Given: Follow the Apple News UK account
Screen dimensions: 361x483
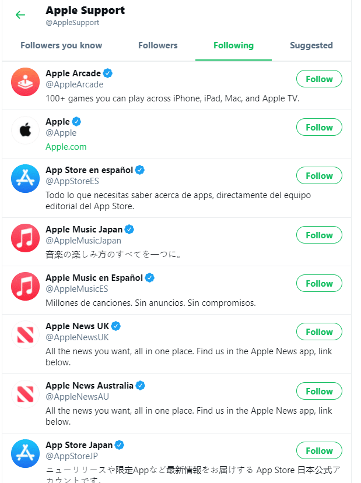Looking at the screenshot, I should (319, 332).
